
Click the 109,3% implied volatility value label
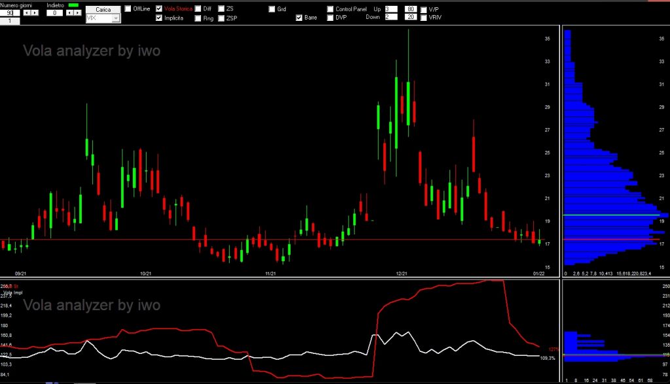click(548, 358)
